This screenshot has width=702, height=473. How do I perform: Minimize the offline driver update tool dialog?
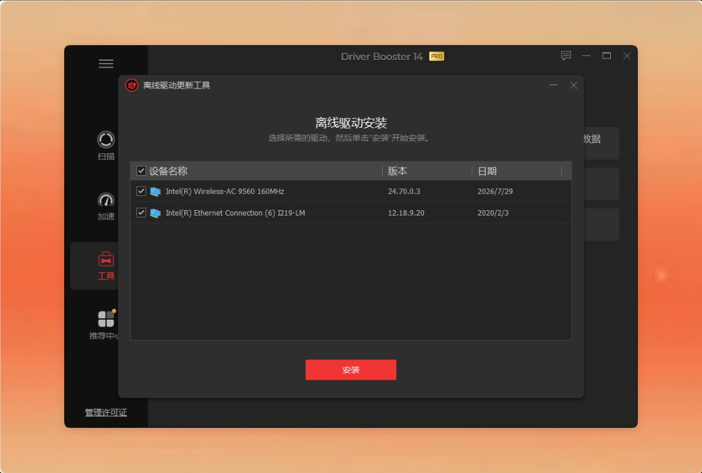553,85
